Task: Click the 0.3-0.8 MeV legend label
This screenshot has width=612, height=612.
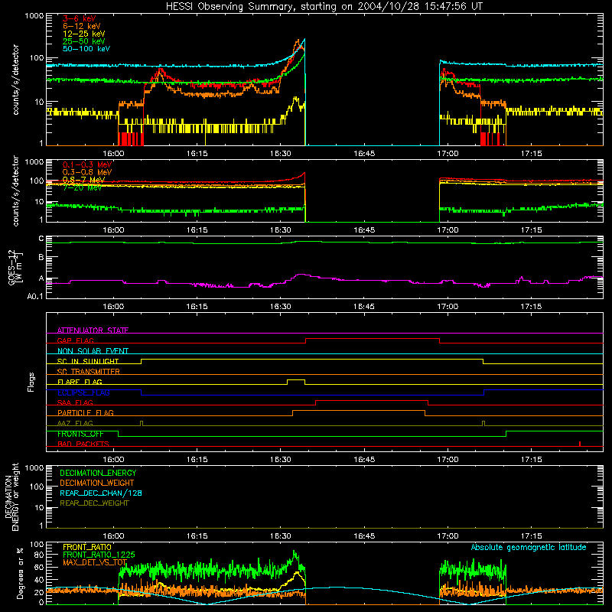Action: pos(87,172)
